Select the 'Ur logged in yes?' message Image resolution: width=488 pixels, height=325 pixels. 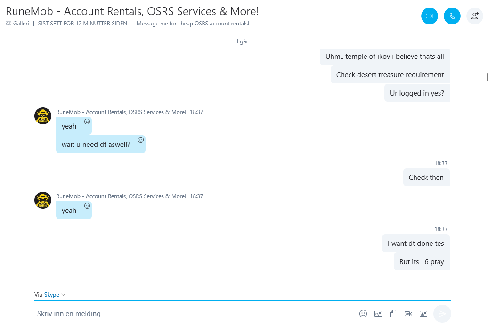pyautogui.click(x=417, y=93)
